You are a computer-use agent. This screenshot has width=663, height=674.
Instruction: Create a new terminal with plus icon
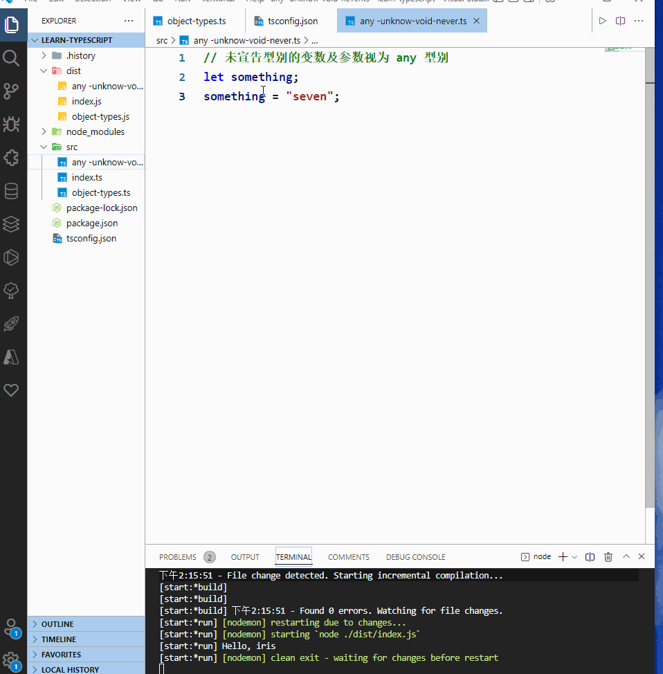[x=565, y=556]
